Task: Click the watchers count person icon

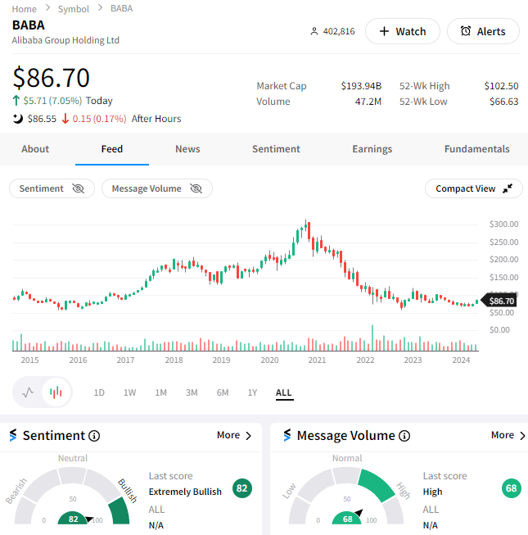Action: [314, 31]
